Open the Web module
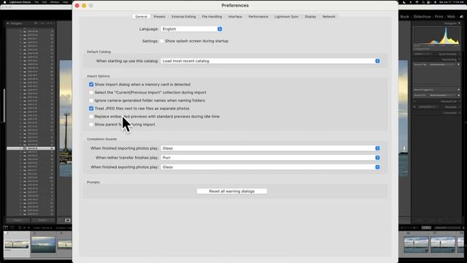Image resolution: width=467 pixels, height=263 pixels. (x=451, y=17)
